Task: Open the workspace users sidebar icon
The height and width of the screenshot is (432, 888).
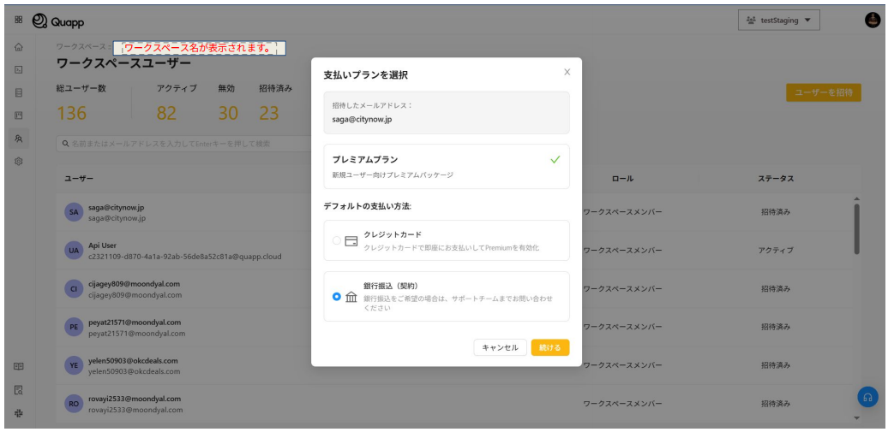Action: point(19,138)
